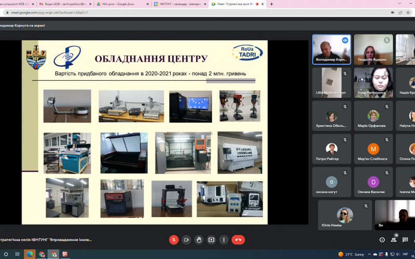The image size is (415, 259).
Task: Click the Present now screen-share icon
Action: tap(211, 240)
